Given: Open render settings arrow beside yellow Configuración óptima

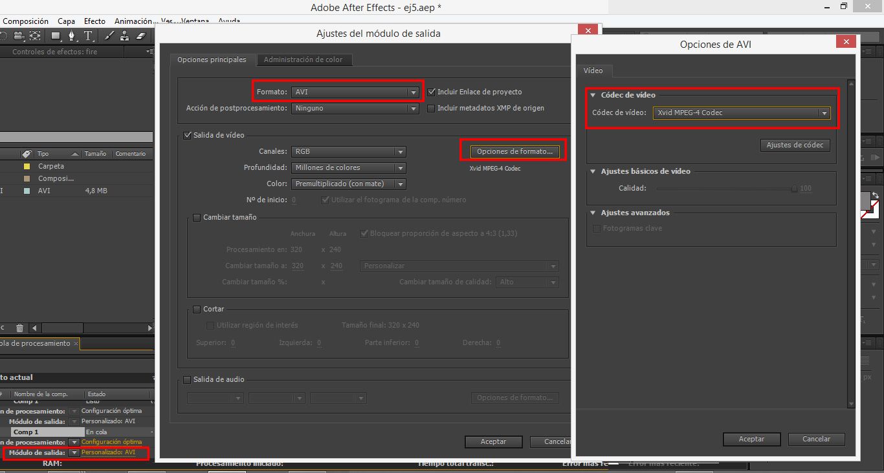Looking at the screenshot, I should click(74, 442).
